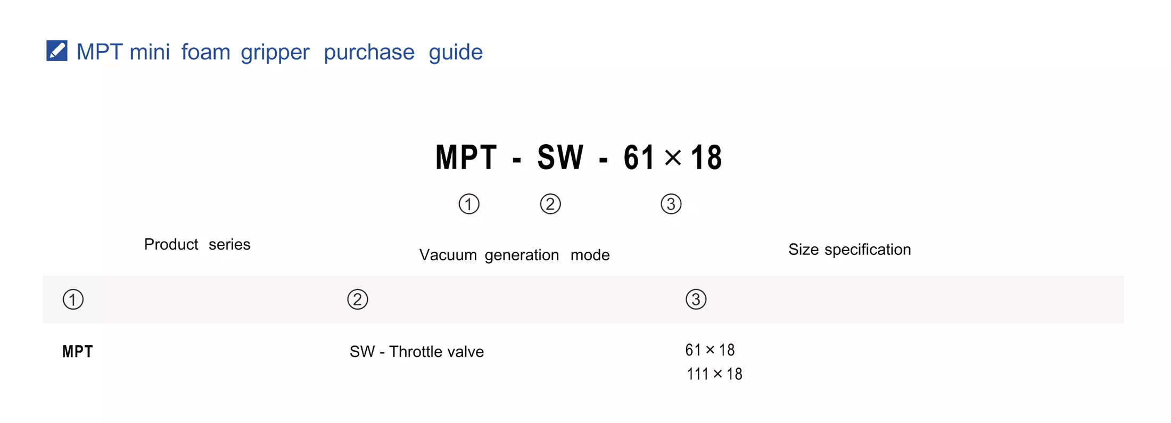Click the blue pencil edit icon
The width and height of the screenshot is (1171, 423).
(x=56, y=51)
